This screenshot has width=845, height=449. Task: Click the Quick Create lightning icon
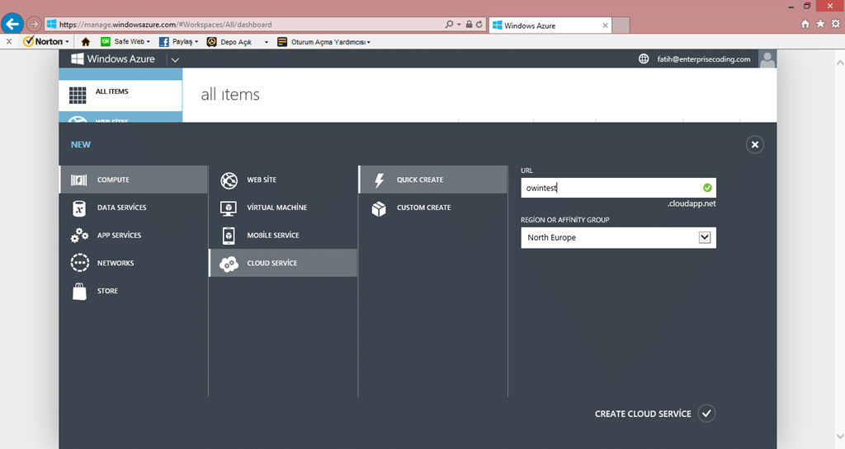(379, 180)
